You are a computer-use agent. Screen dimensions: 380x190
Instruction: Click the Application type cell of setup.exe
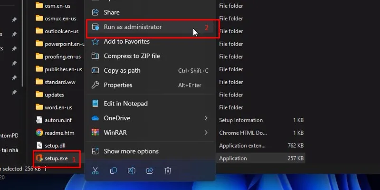coord(233,158)
